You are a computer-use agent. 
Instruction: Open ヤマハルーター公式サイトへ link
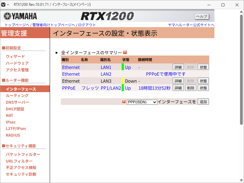(x=191, y=25)
